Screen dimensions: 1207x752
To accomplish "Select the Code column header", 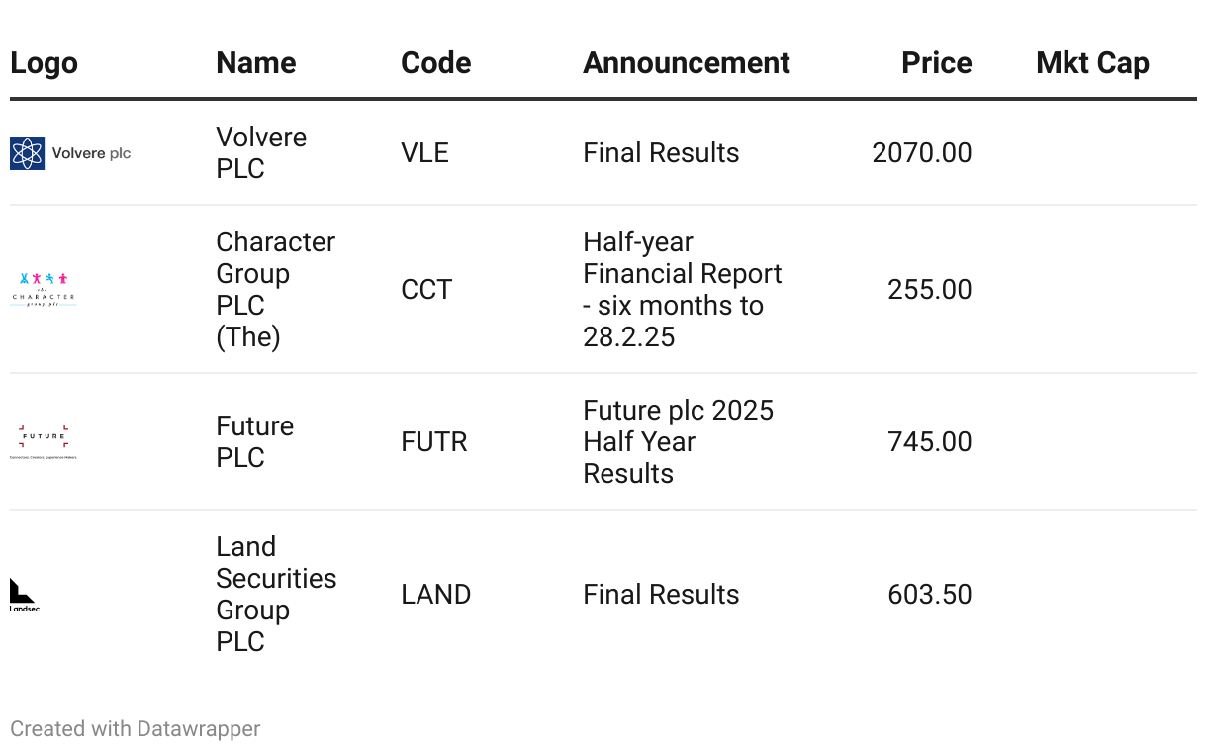I will click(435, 63).
